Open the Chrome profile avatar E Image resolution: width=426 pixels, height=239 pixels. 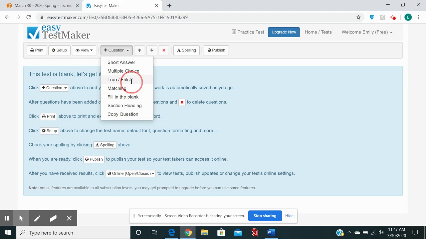(408, 17)
